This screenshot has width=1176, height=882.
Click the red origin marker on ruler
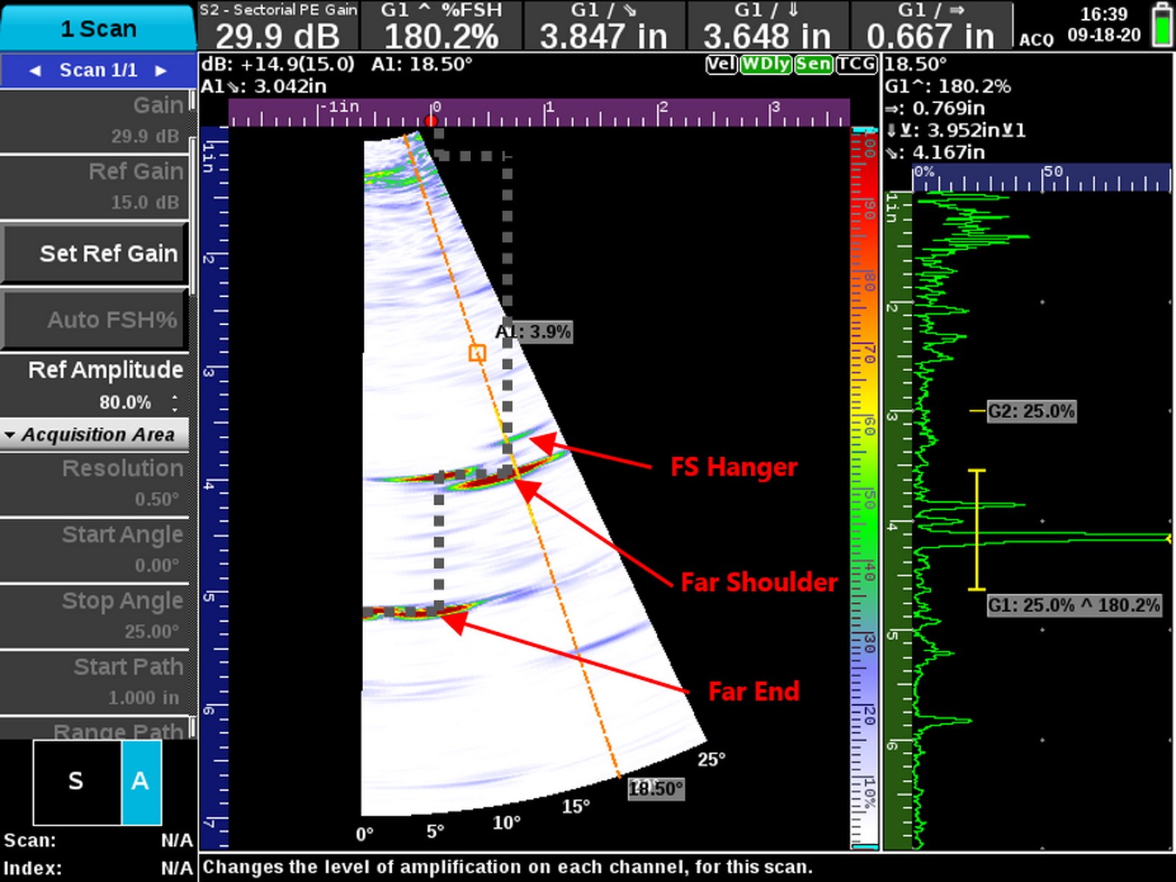[431, 121]
